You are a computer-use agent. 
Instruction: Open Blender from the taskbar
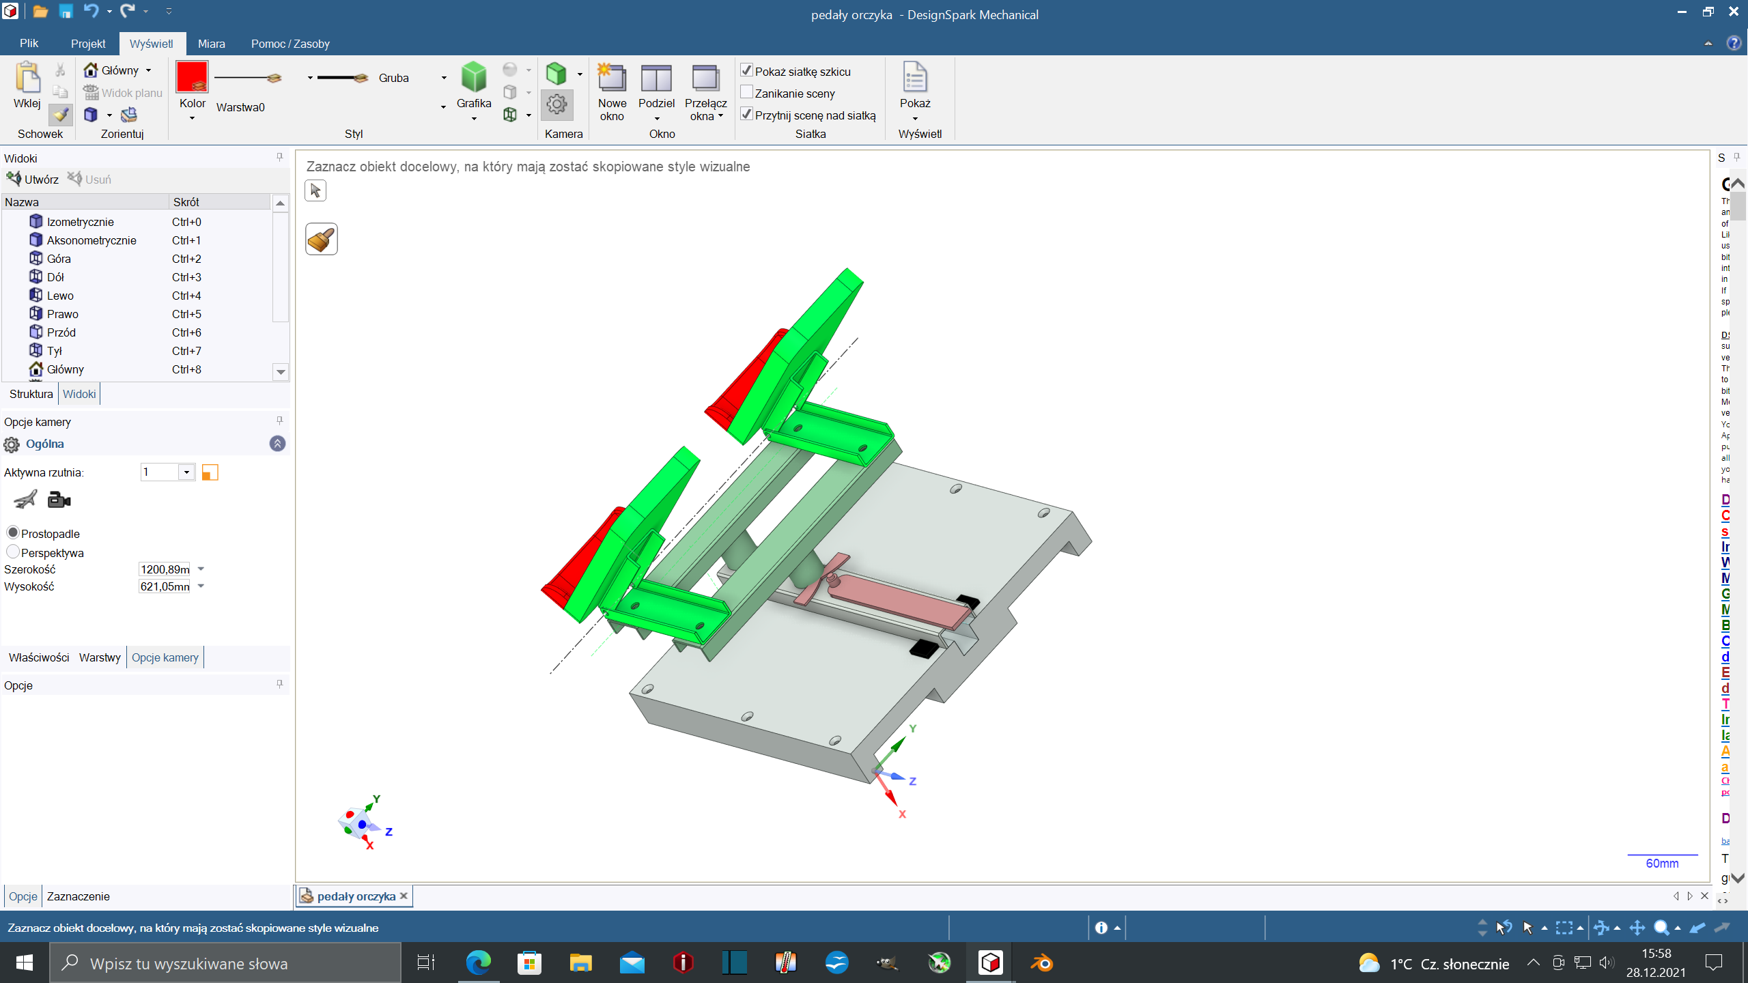(x=1042, y=963)
